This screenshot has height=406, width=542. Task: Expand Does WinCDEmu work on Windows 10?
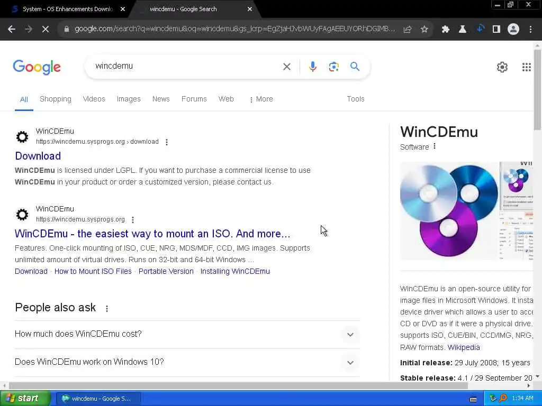[187, 362]
